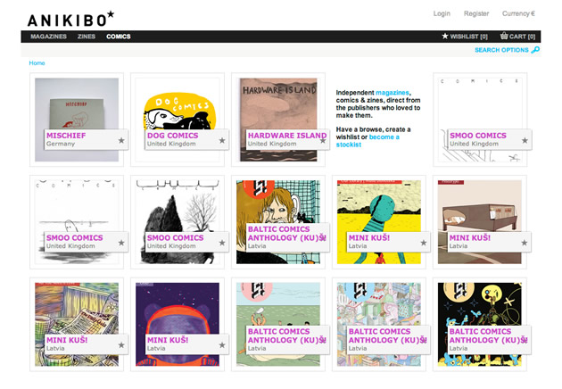Open the Magazines menu item

(x=48, y=37)
